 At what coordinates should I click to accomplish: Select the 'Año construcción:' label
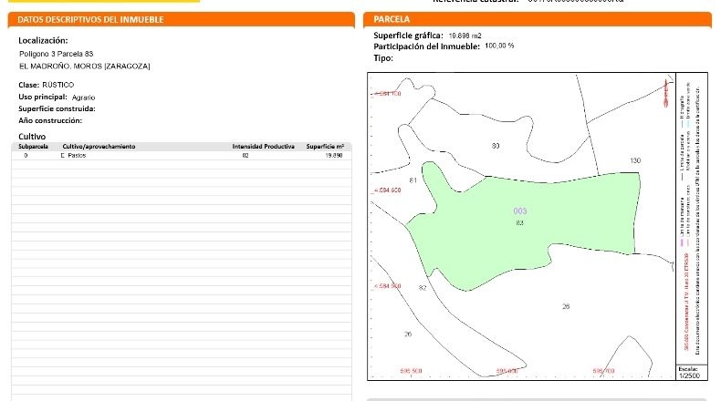coord(50,120)
